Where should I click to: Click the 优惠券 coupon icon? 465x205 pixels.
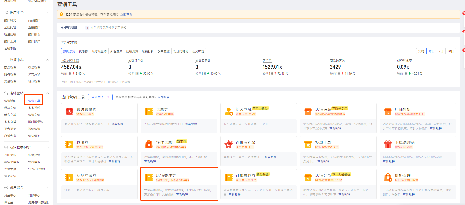coord(149,111)
